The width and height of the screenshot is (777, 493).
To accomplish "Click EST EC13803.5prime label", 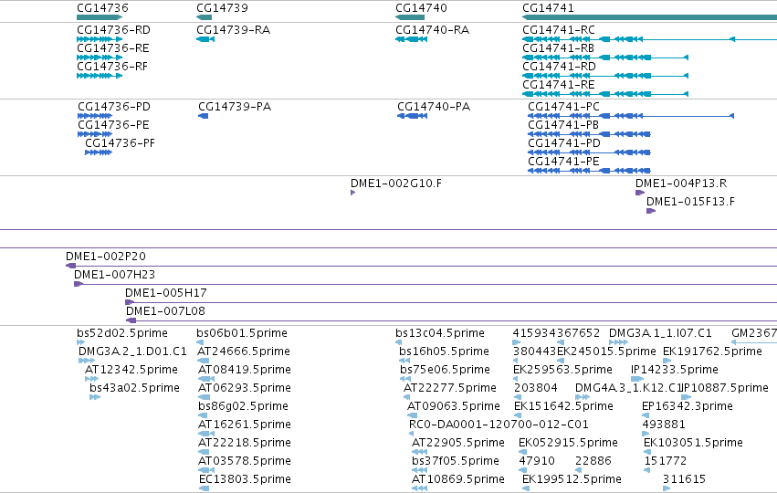I will (x=246, y=479).
